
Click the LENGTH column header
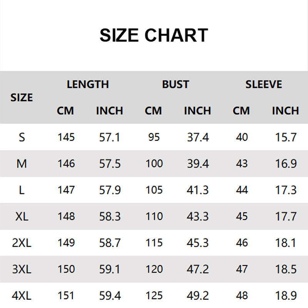coord(88,84)
